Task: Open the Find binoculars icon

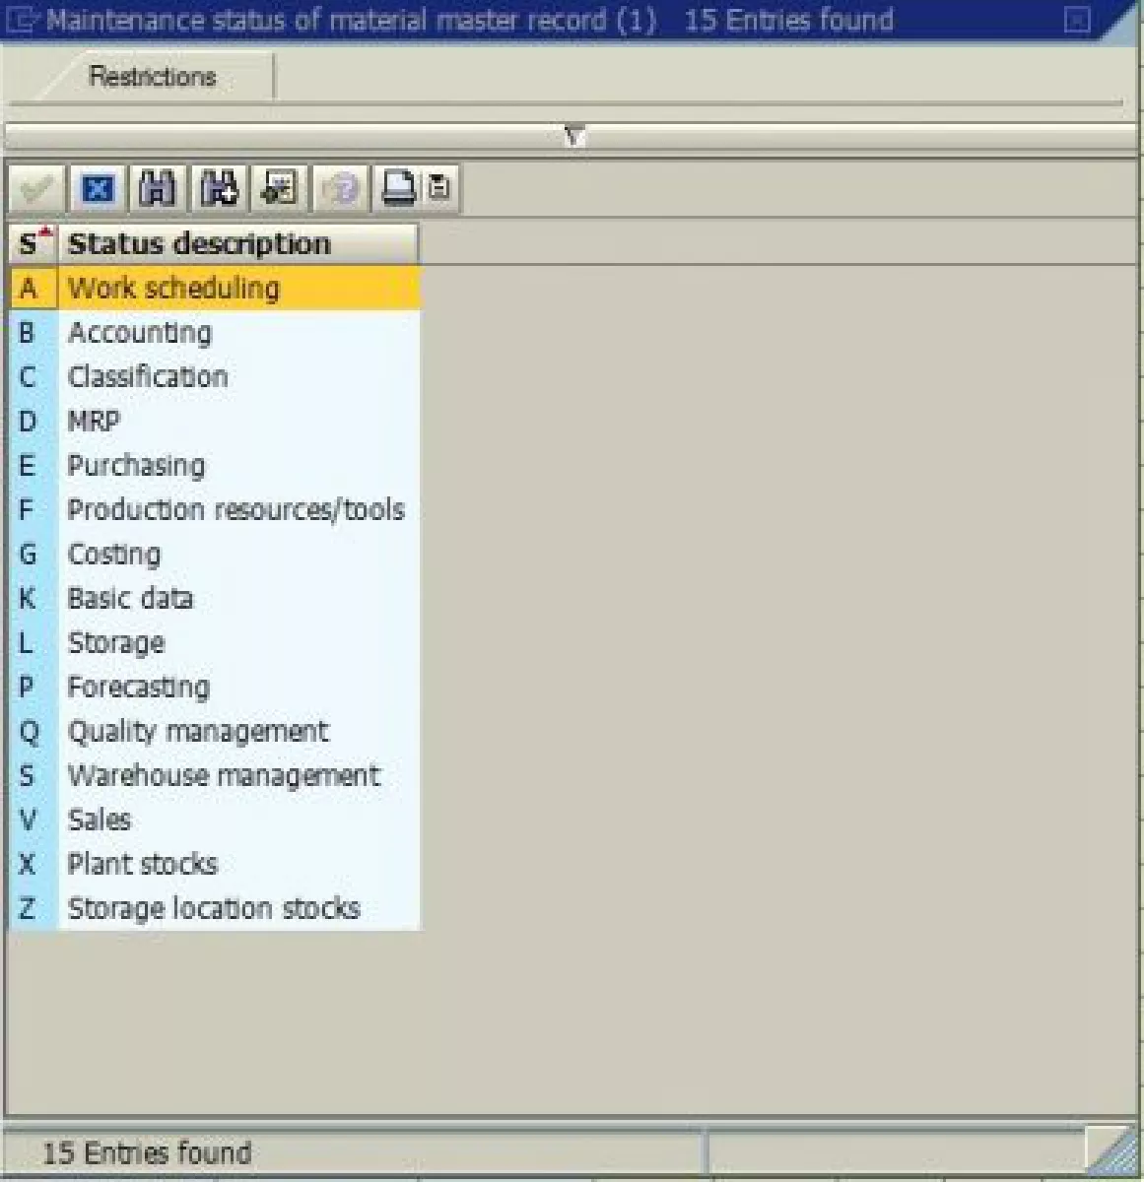Action: click(x=158, y=188)
